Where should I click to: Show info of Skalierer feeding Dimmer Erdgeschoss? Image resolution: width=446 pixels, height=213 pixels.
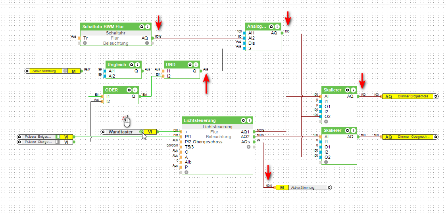(x=353, y=90)
